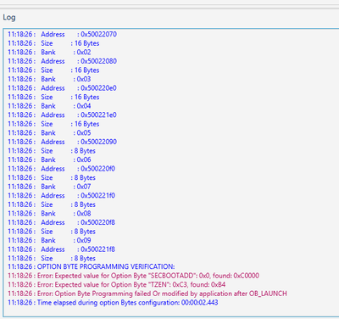Click the TZEN expected value error line
Viewport: 339px width, 319px height.
(x=117, y=284)
